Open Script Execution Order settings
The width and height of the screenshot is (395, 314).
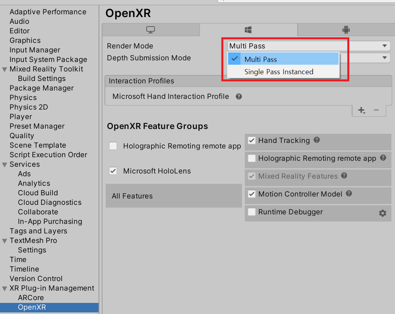[48, 155]
